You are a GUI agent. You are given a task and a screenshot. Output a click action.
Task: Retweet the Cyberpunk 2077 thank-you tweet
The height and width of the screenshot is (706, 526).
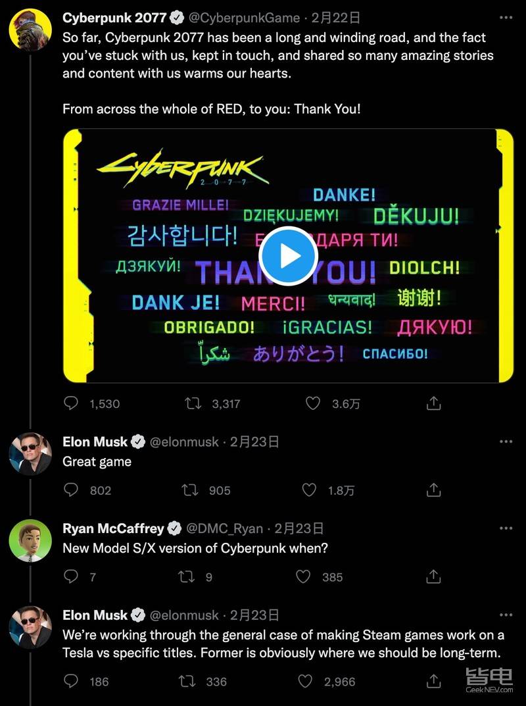coord(193,403)
